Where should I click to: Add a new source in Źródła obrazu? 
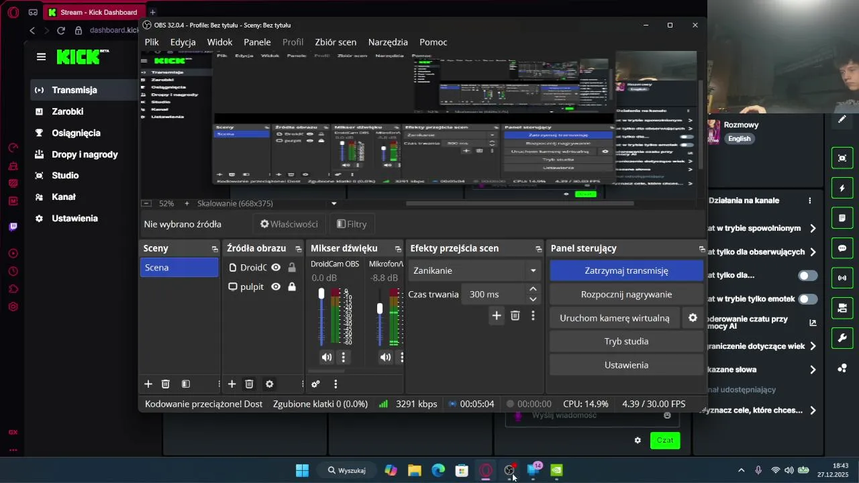pyautogui.click(x=232, y=384)
